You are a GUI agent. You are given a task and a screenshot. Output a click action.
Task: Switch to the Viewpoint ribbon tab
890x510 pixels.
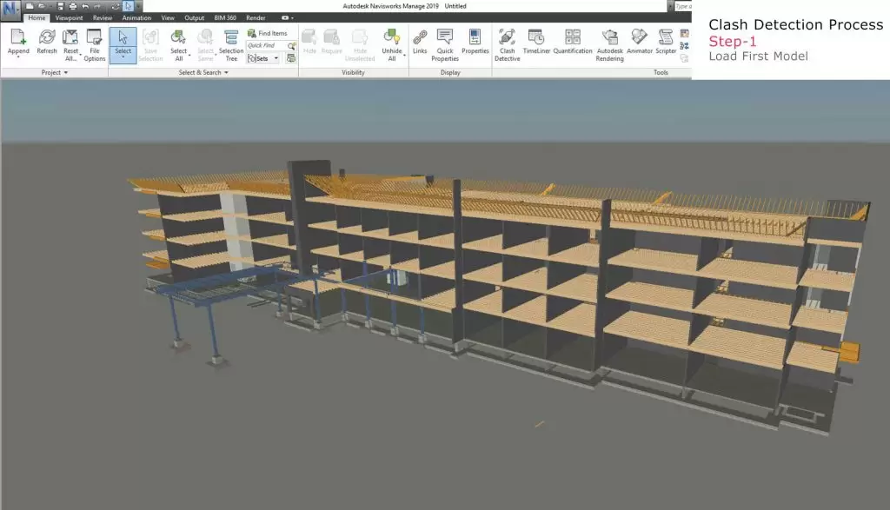[x=69, y=17]
